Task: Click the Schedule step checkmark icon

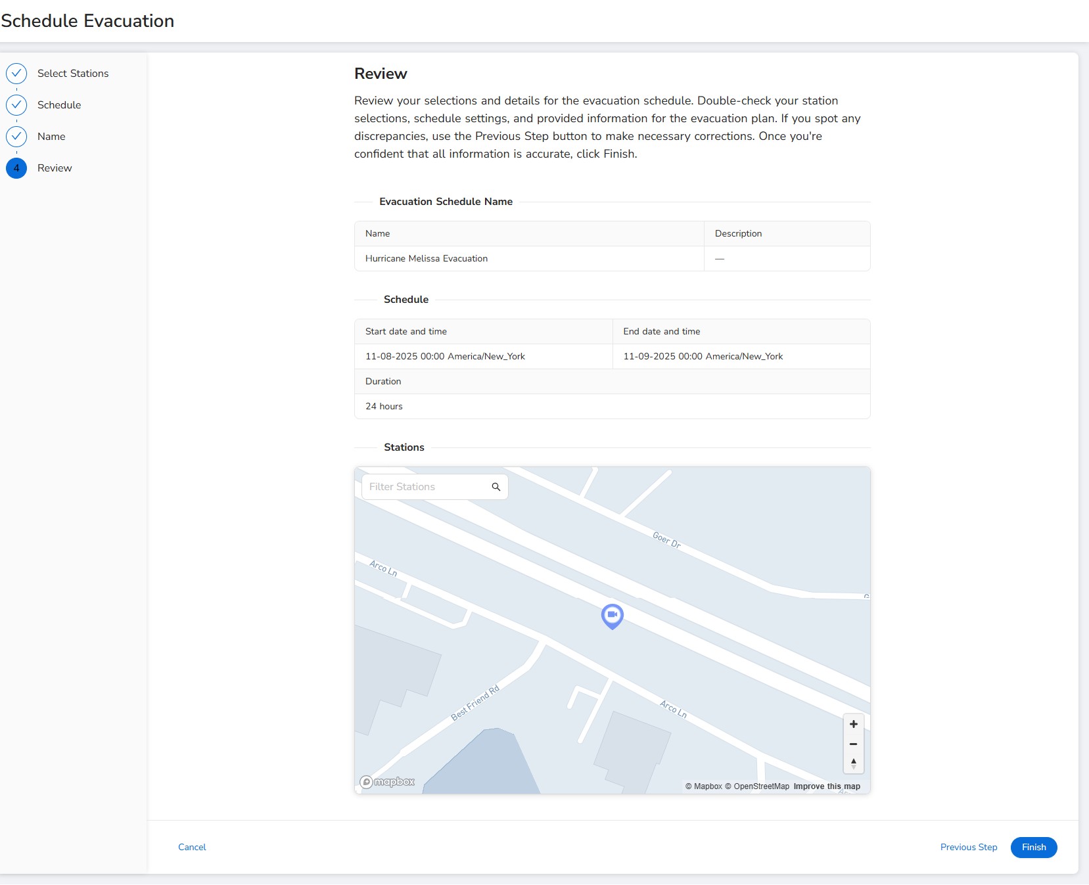Action: click(x=16, y=105)
